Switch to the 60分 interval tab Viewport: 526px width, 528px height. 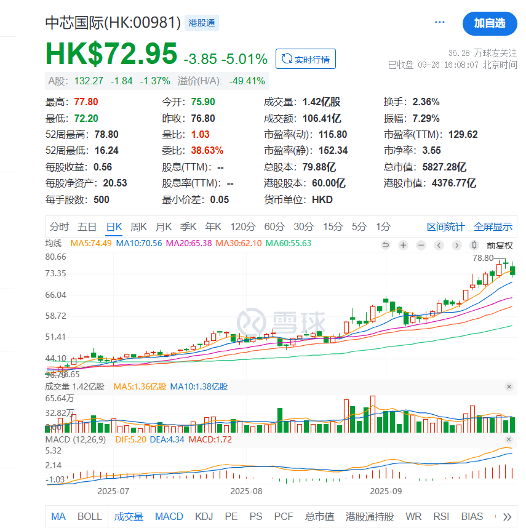coord(274,227)
